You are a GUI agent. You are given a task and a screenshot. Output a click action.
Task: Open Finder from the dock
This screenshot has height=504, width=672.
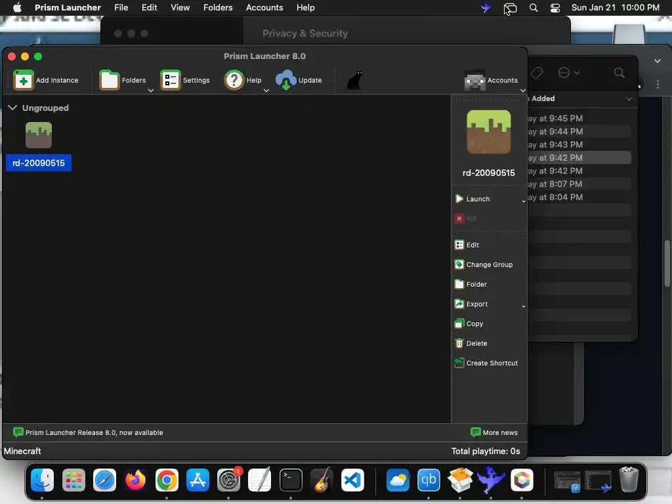[42, 480]
